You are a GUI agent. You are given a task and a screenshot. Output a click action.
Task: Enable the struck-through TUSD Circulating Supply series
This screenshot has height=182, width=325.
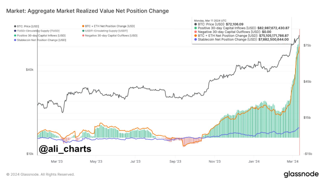tap(37, 31)
